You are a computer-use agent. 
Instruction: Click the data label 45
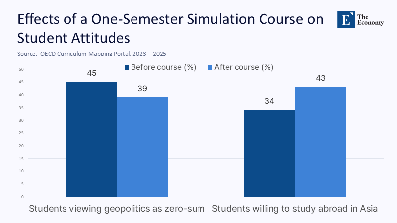(x=91, y=73)
